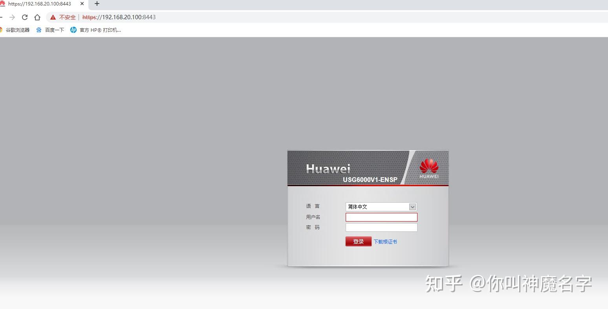Open the HP printer bookmark icon
608x309 pixels.
coord(73,30)
